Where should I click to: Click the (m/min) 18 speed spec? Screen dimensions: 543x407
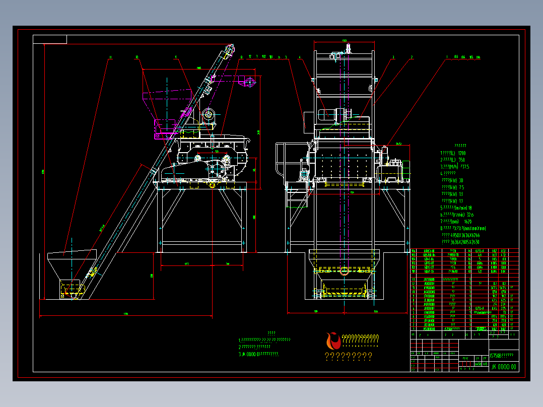coord(456,208)
